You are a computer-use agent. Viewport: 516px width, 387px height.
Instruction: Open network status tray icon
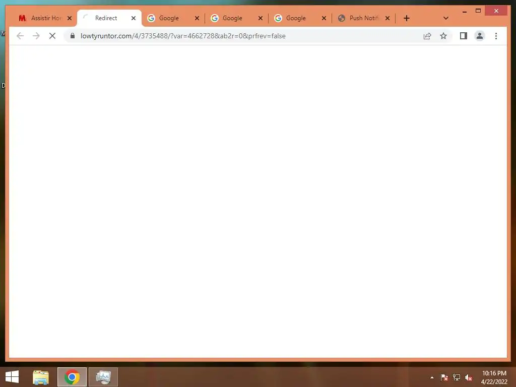click(x=457, y=377)
